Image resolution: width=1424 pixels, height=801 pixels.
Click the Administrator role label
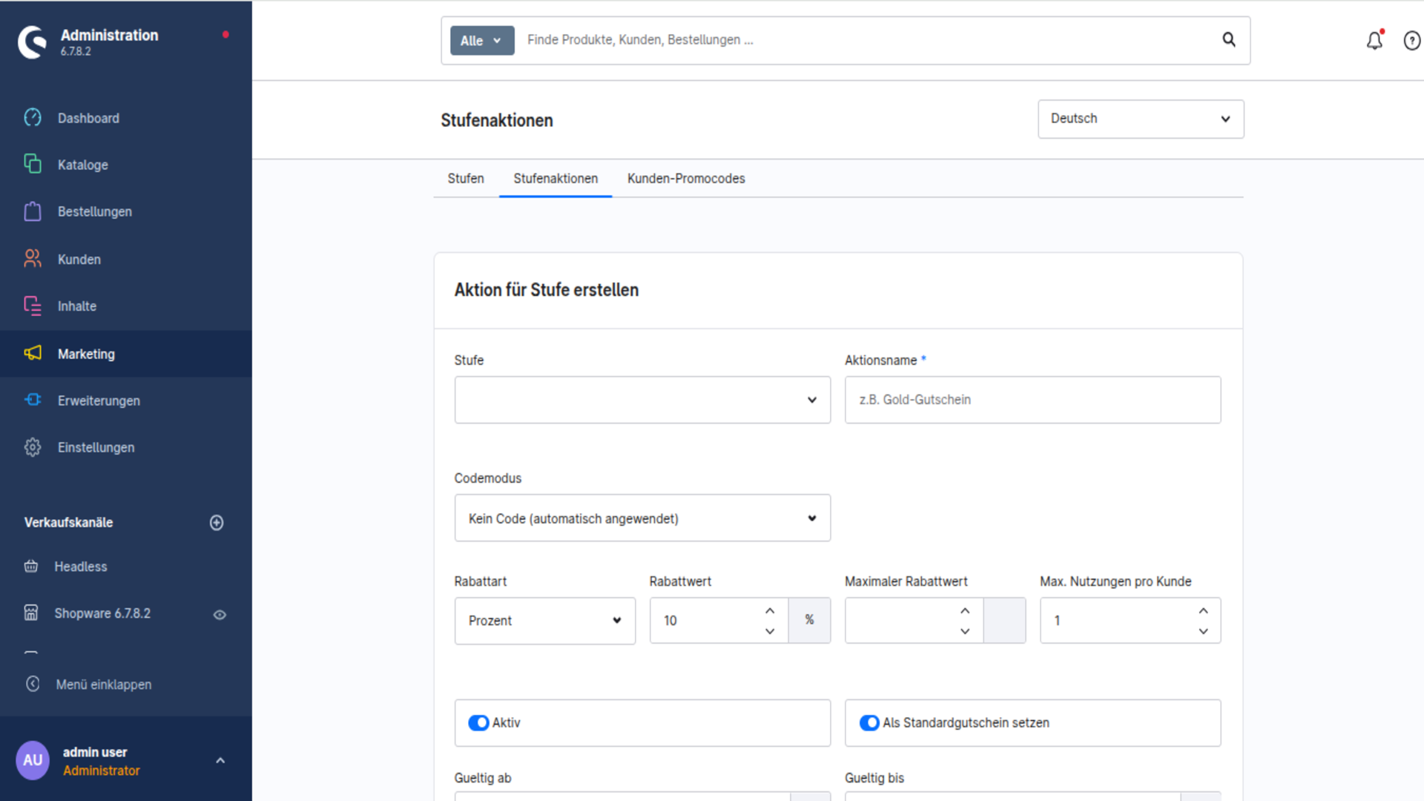coord(102,771)
